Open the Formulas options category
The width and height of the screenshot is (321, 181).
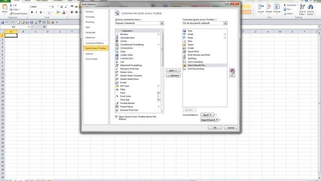(90, 17)
